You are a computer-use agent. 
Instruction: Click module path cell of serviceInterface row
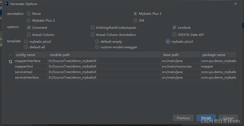pyautogui.click(x=105, y=77)
